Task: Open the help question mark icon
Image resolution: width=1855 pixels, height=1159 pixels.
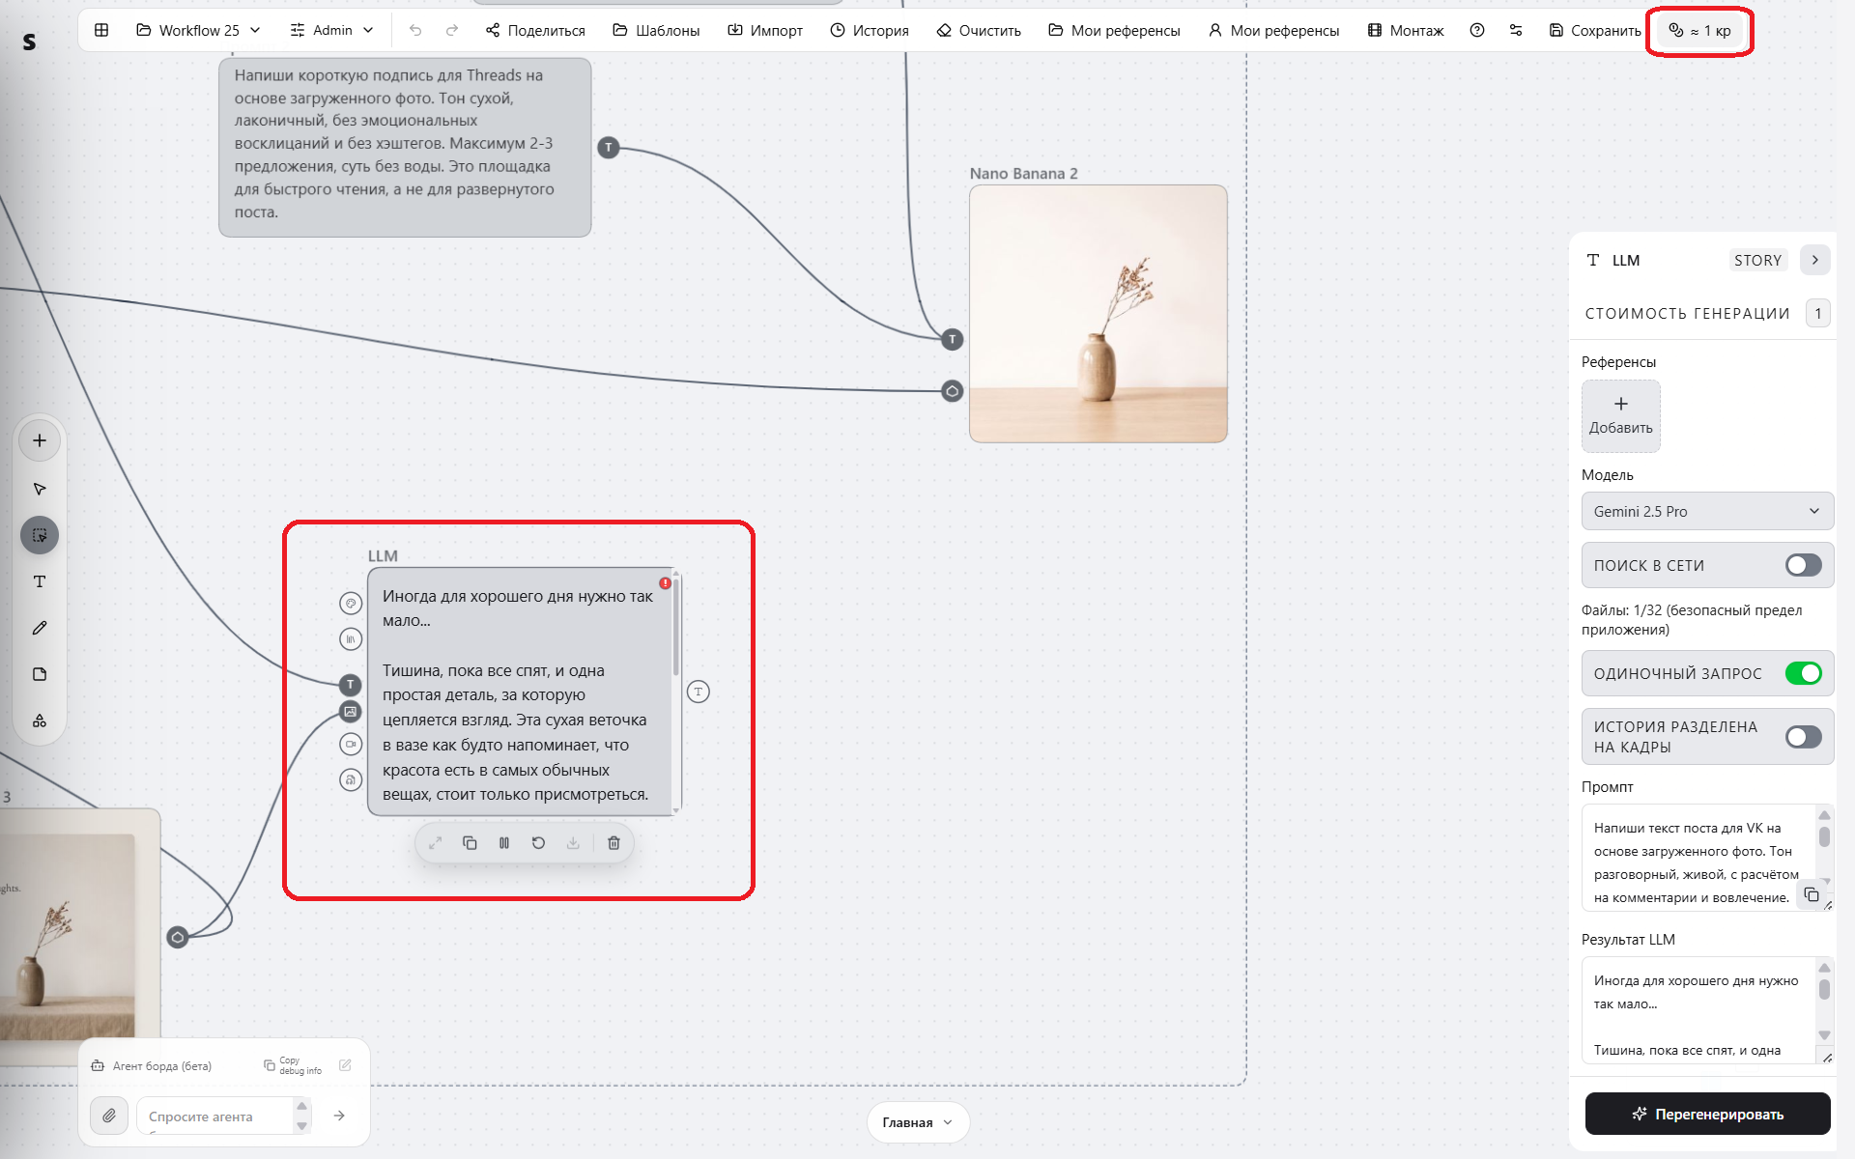Action: pyautogui.click(x=1477, y=31)
